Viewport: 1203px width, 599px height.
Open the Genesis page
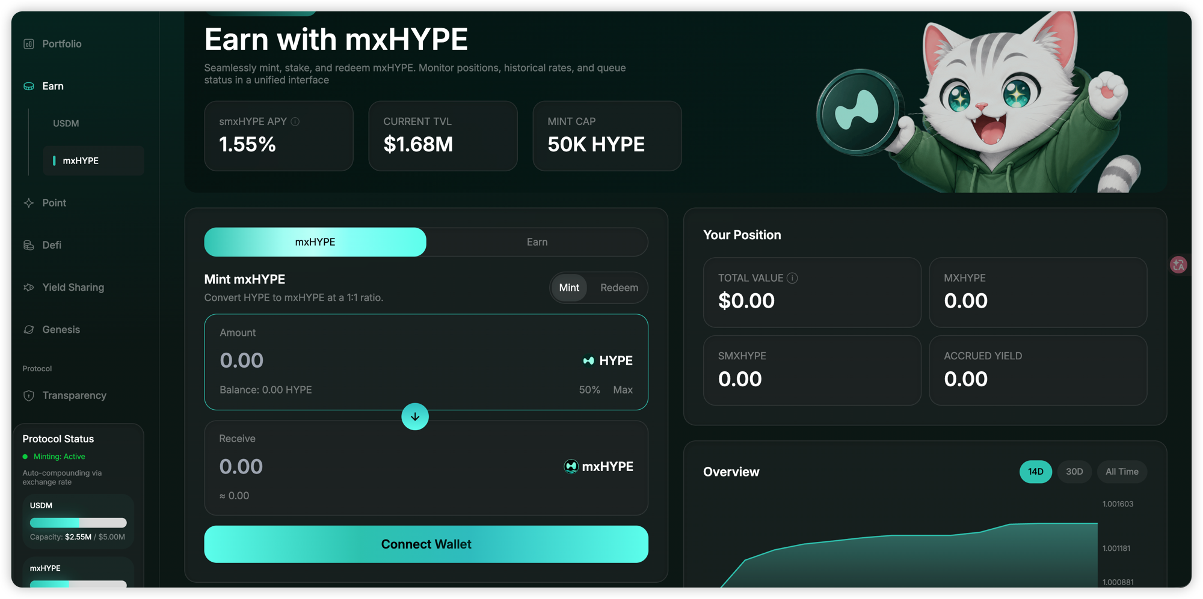pos(61,329)
